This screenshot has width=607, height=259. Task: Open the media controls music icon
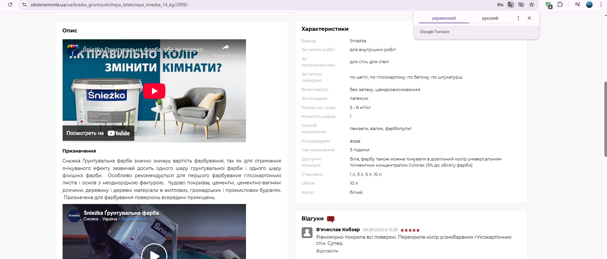click(x=578, y=5)
